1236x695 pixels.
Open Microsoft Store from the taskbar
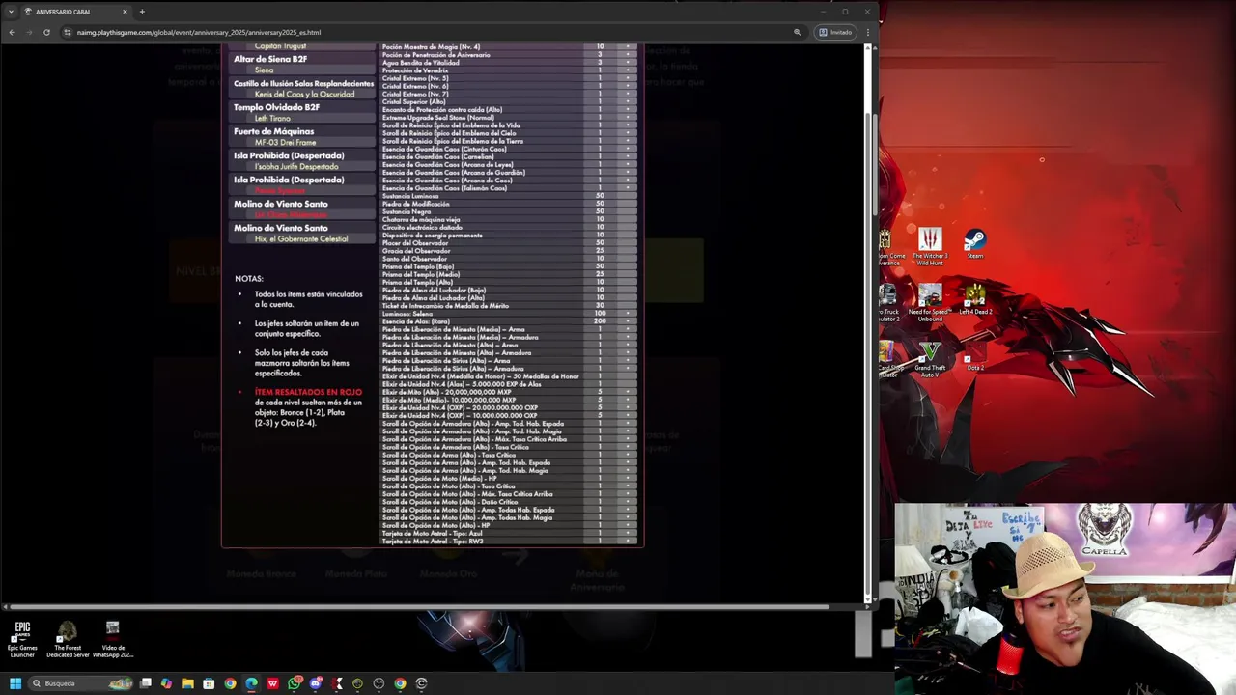209,683
